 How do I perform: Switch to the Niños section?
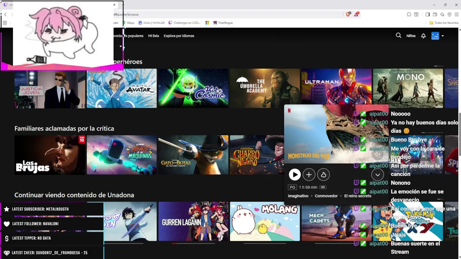pyautogui.click(x=411, y=36)
